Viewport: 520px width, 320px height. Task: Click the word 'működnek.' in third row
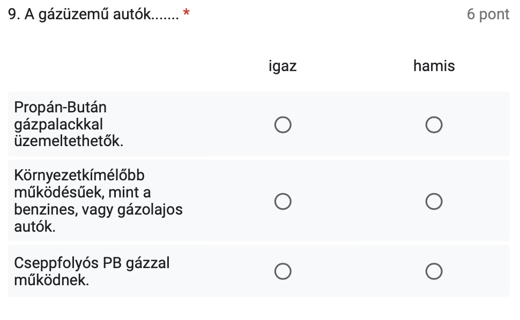tap(51, 280)
